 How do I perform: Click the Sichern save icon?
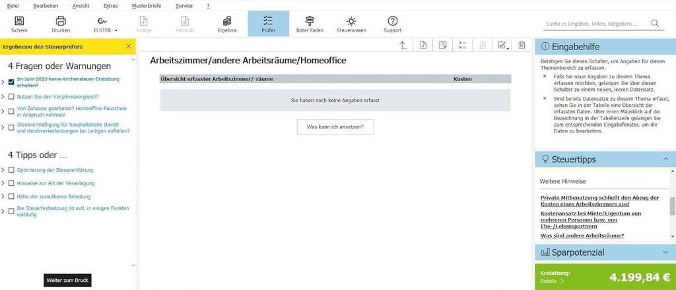pyautogui.click(x=19, y=23)
